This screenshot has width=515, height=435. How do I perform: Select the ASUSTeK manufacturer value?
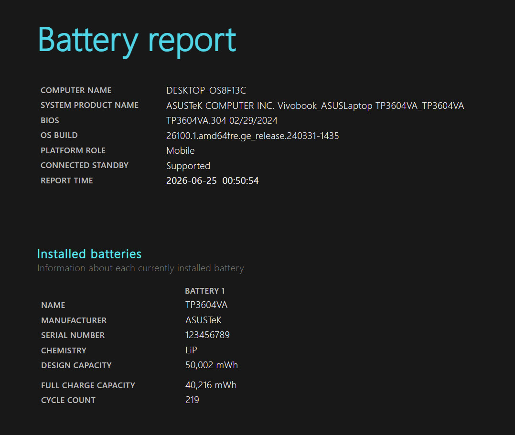[x=204, y=320]
